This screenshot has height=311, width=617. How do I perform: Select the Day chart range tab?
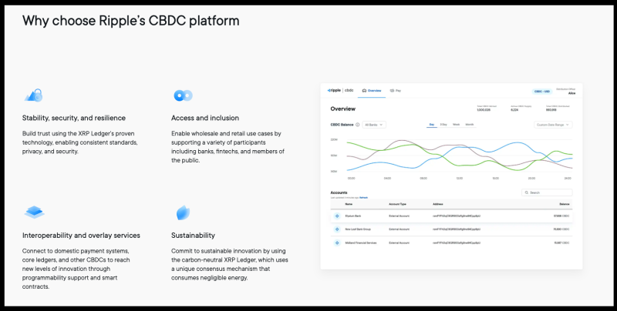pyautogui.click(x=432, y=125)
